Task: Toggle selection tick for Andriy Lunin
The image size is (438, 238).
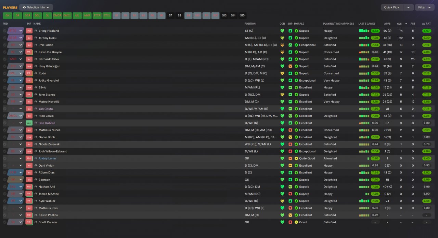Action: (x=5, y=158)
